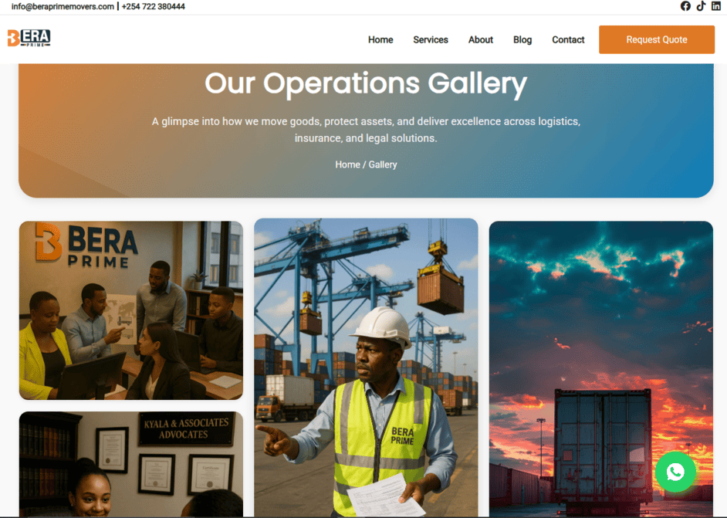Screen dimensions: 727x518
Task: Call +254 722 380444 from the header
Action: (x=152, y=5)
